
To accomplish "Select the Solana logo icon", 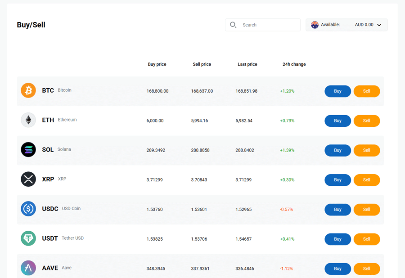I will 28,149.
